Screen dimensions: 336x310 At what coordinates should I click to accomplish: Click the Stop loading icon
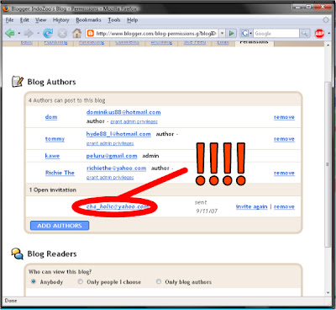(x=62, y=34)
